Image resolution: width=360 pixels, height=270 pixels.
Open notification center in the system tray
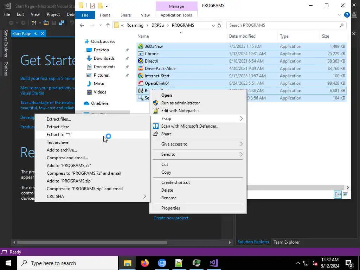tap(349, 263)
